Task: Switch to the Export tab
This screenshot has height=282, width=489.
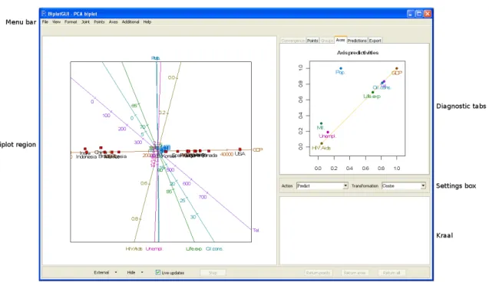Action: coord(375,41)
